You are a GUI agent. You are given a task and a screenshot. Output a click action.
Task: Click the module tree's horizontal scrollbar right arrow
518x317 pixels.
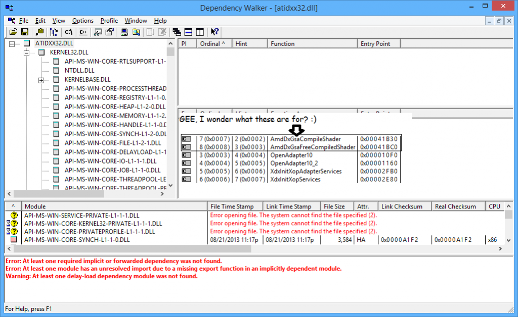162,194
